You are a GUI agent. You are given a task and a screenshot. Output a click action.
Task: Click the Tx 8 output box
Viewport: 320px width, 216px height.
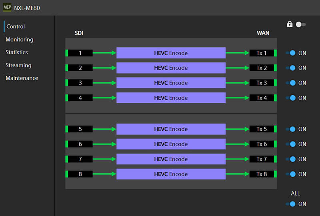[x=262, y=174]
